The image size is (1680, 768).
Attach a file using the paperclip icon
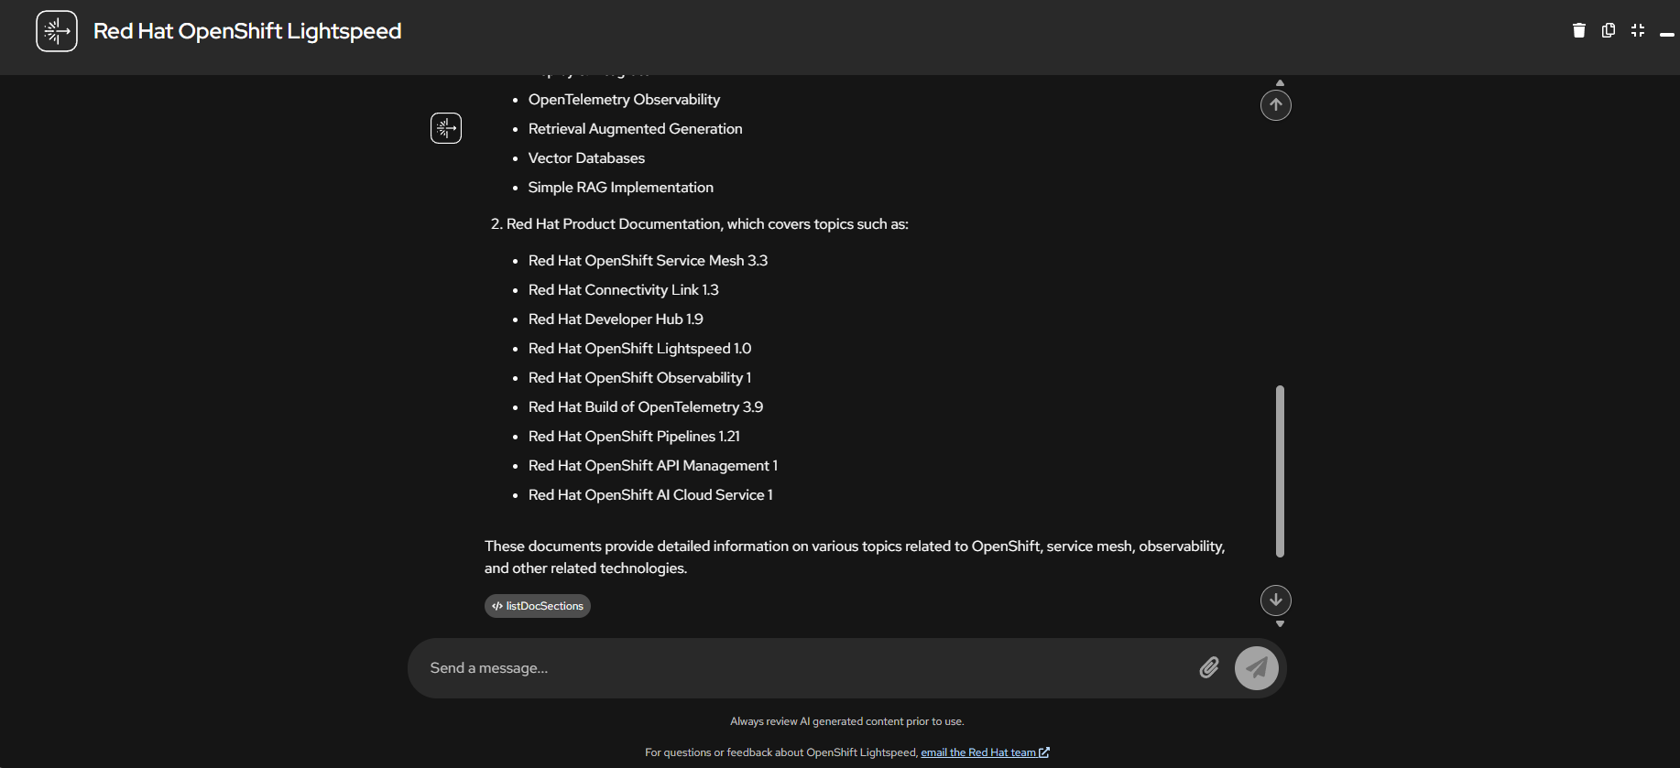click(1209, 668)
